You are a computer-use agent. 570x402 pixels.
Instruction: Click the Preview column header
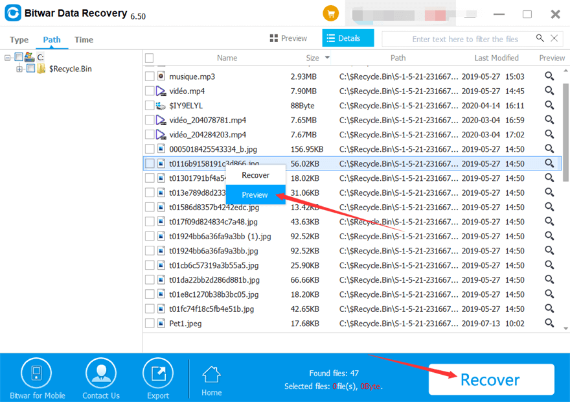point(551,58)
